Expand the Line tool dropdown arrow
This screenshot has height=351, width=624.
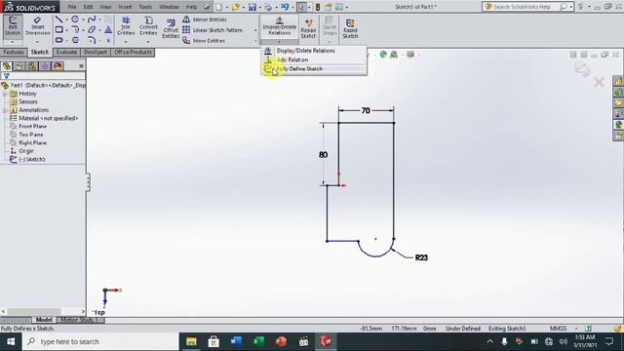pyautogui.click(x=66, y=19)
